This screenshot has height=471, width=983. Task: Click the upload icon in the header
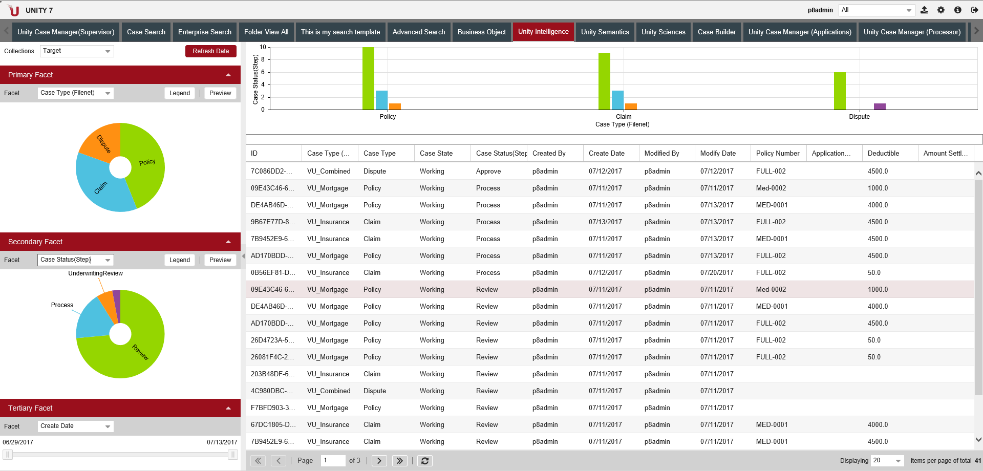924,10
